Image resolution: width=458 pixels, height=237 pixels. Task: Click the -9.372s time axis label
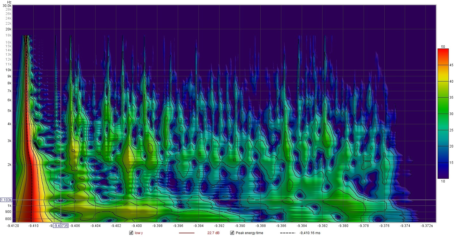pos(426,226)
